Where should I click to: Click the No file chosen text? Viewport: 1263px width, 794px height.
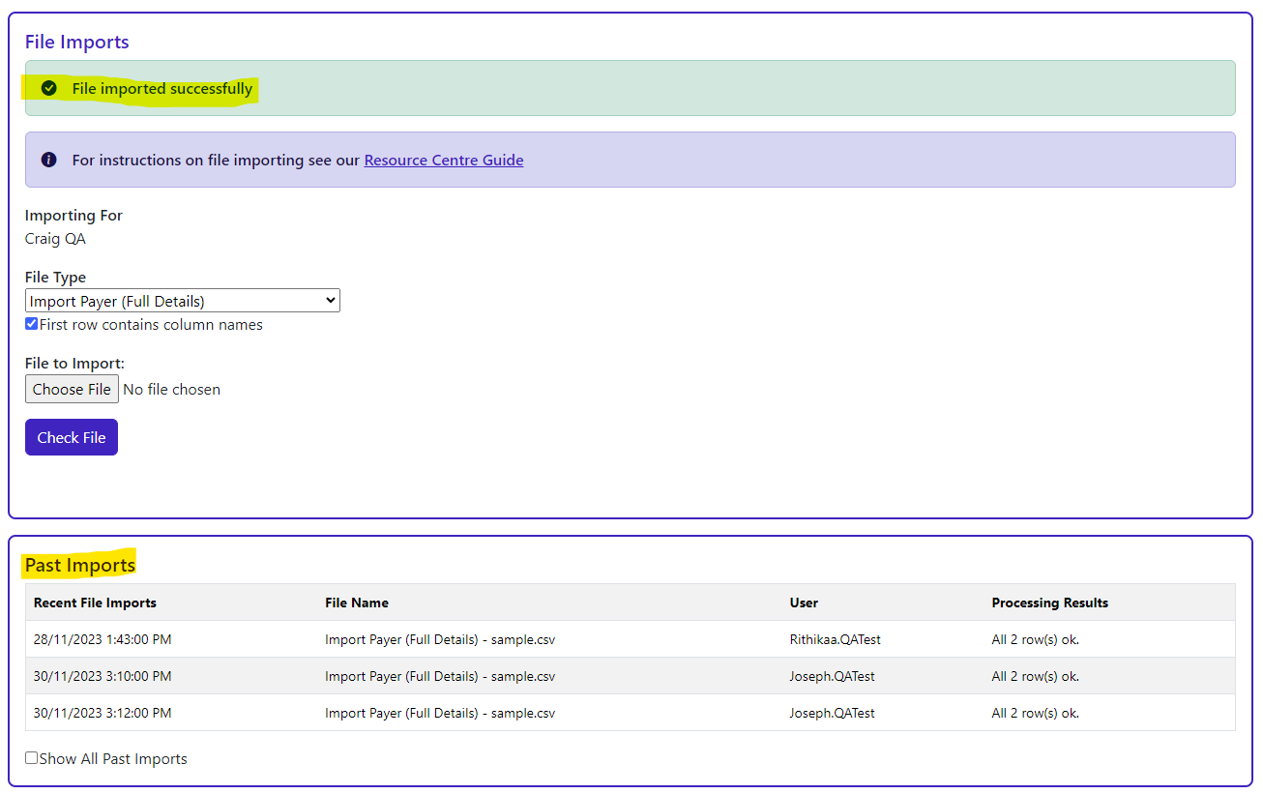[172, 389]
